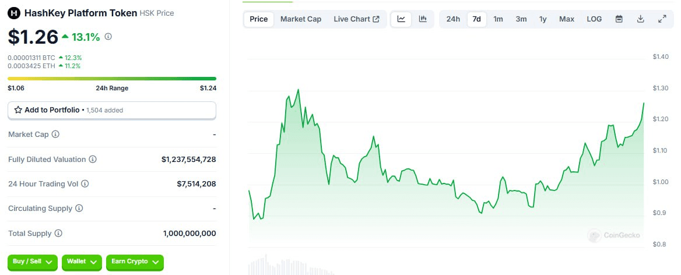Open Fully Diluted Valuation info icon
This screenshot has height=275, width=681.
(x=93, y=160)
